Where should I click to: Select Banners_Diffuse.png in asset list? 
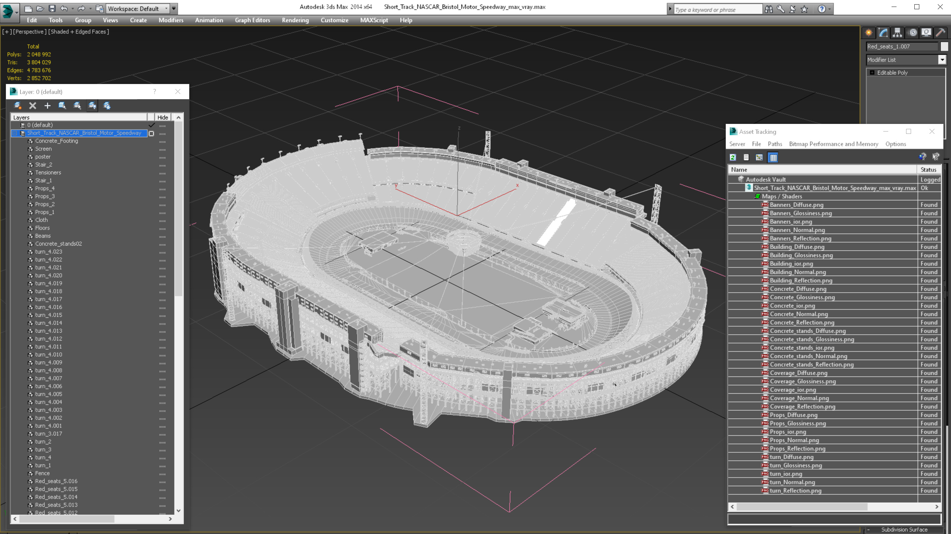(x=796, y=205)
